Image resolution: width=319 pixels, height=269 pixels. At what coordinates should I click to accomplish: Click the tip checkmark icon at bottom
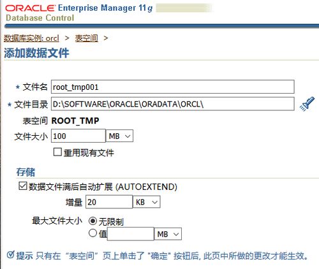[x=10, y=255]
